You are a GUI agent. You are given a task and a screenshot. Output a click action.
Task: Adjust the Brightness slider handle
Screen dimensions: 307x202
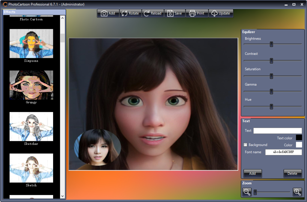point(272,44)
